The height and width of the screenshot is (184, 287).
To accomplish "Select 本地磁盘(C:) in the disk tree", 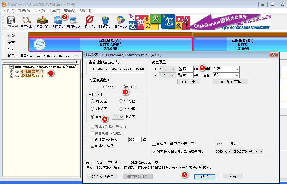I will 32,71.
